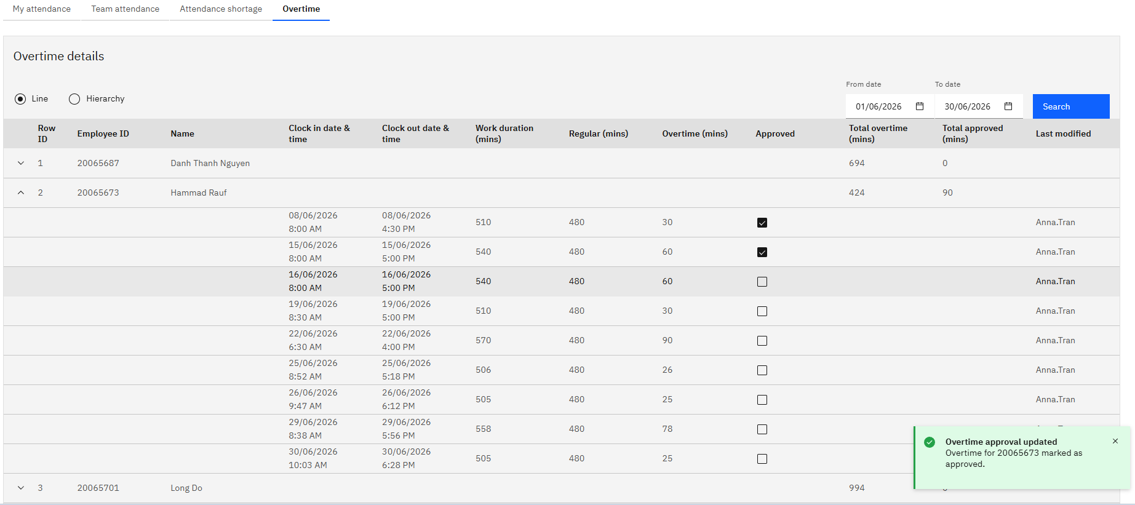Click Employee ID 20065687

(x=98, y=163)
